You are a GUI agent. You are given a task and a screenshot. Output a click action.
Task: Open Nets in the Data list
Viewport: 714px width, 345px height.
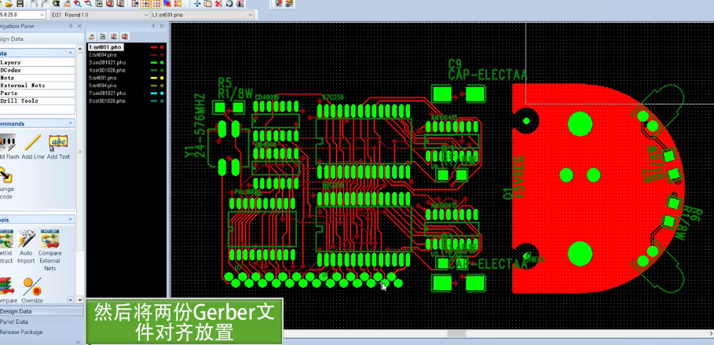[37, 78]
